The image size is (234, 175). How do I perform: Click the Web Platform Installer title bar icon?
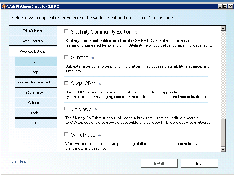(4, 7)
